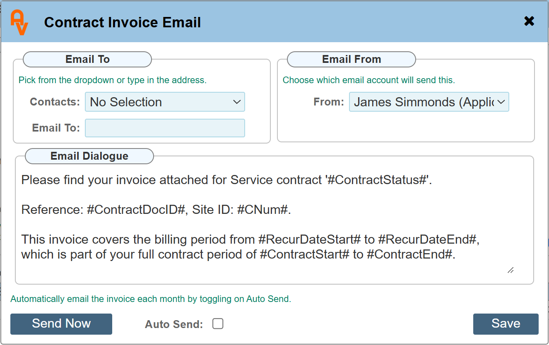This screenshot has height=345, width=549.
Task: Click inside the Email To address field
Action: (165, 128)
